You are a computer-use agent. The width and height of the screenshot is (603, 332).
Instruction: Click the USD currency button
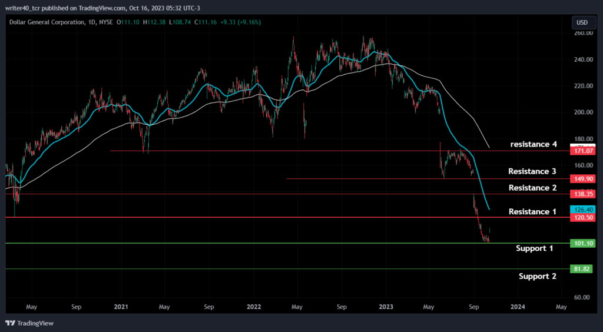tap(582, 23)
